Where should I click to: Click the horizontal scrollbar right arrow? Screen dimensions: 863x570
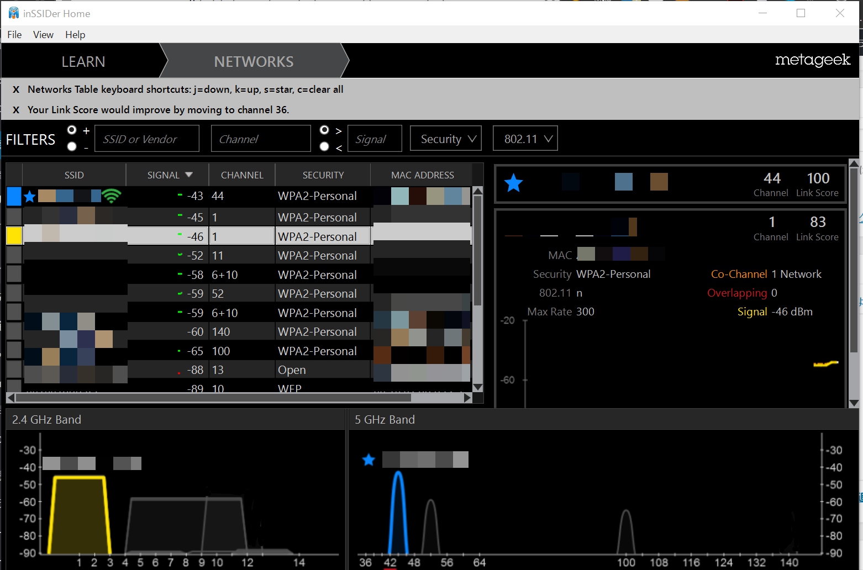click(x=467, y=397)
